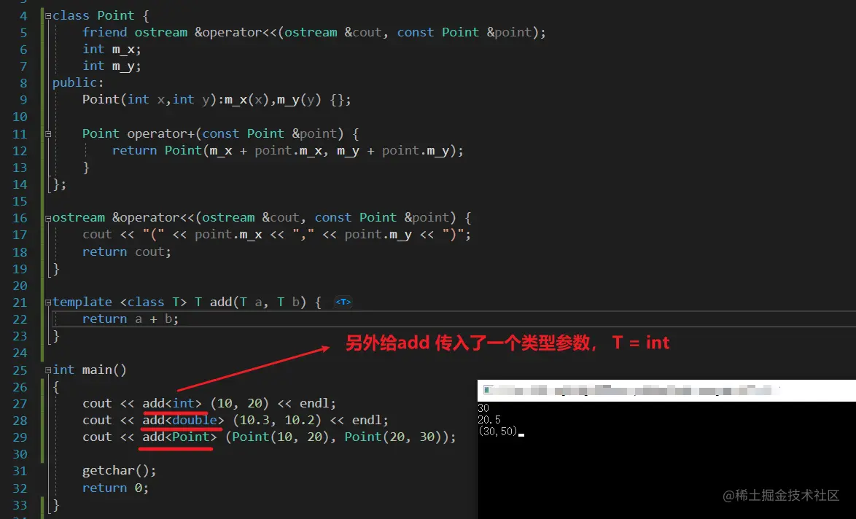The height and width of the screenshot is (519, 856).
Task: Collapse the Point class fold marker on line 4
Action: (x=47, y=15)
